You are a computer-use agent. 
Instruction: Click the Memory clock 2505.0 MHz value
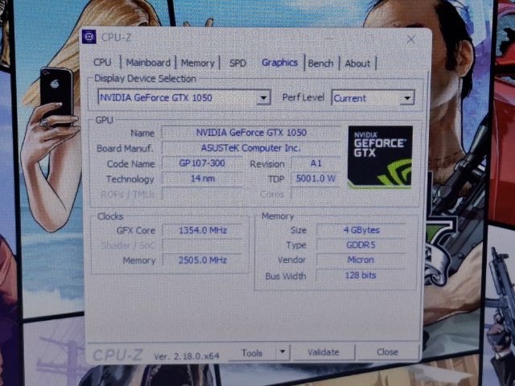click(x=203, y=261)
